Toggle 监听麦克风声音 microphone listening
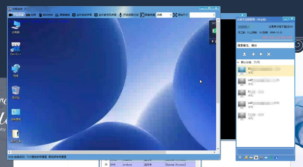Viewport: 303px width, 167px height. (105, 15)
